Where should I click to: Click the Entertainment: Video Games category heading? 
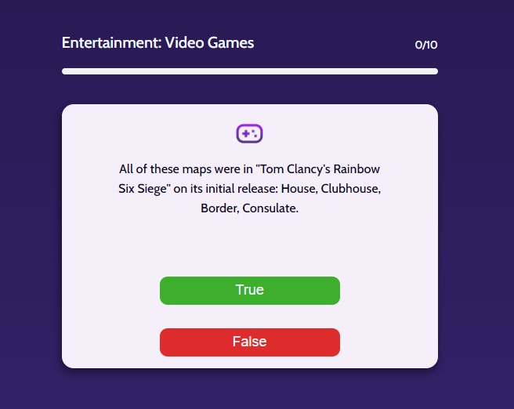click(x=158, y=43)
